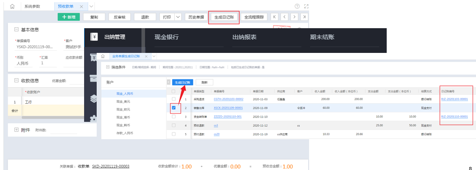Screen dimensions: 476x170
Task: Click the 刷新 button
Action: point(204,82)
